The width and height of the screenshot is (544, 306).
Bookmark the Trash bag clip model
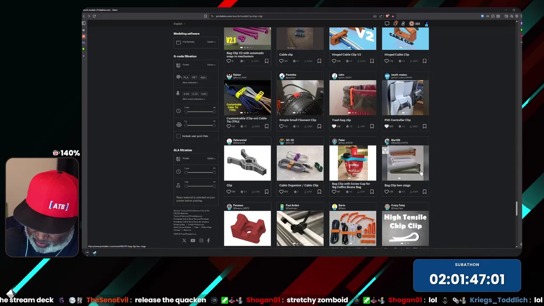coord(372,126)
